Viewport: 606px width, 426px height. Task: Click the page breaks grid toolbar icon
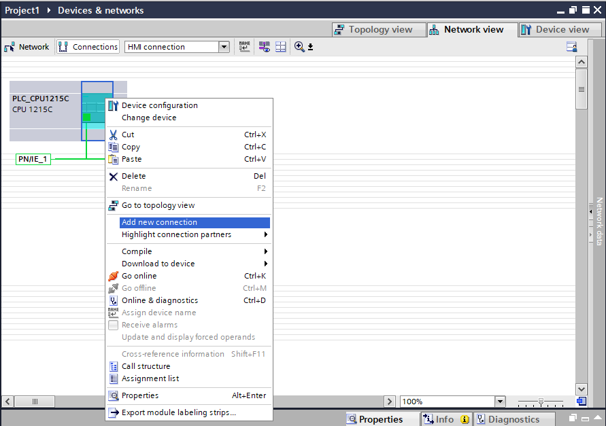click(x=280, y=47)
